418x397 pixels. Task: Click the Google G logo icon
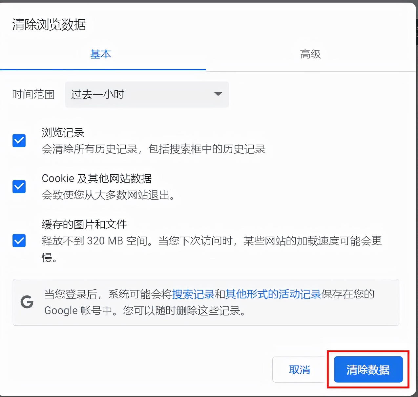pos(27,302)
